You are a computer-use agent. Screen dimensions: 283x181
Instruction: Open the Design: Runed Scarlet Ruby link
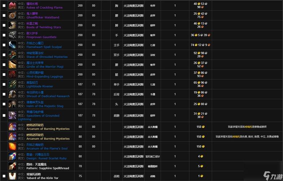pos(46,159)
